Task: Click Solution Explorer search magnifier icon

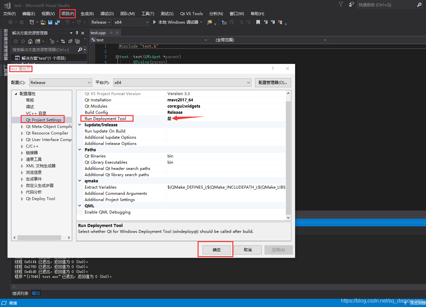Action: coord(80,50)
